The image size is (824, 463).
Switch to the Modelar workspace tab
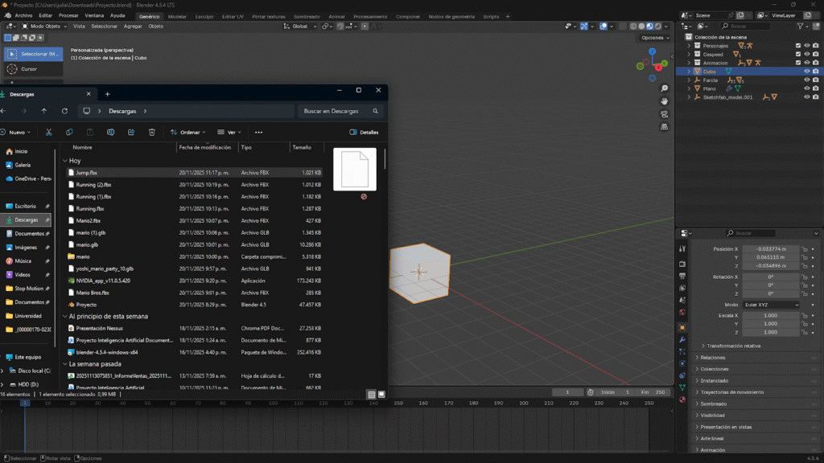[177, 16]
